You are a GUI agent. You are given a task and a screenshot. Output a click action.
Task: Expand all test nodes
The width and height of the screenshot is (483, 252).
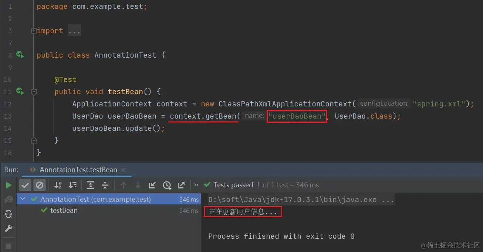(91, 185)
